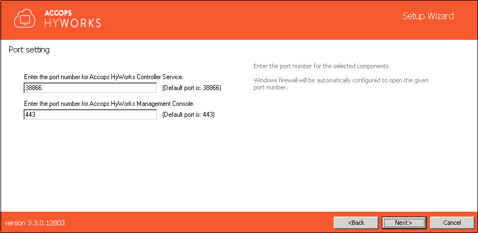478x233 pixels.
Task: Click the default port 38866 hint text
Action: coord(191,88)
